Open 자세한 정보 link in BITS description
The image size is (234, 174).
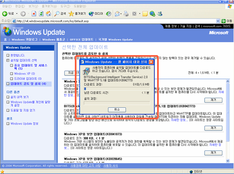tap(179, 120)
